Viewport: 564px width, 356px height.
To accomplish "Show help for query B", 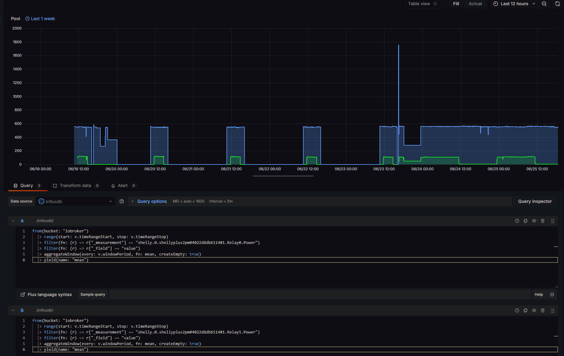I will [x=517, y=310].
